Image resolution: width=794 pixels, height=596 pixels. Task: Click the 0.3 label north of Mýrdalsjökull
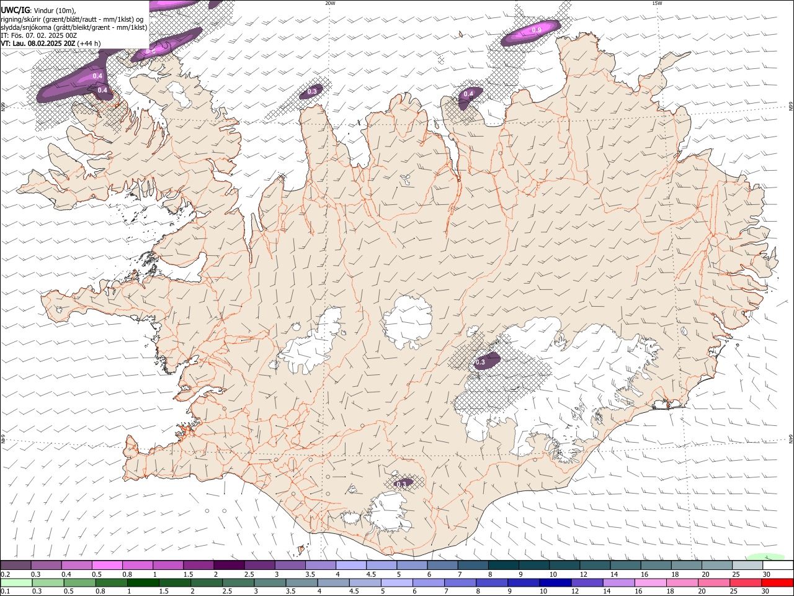tap(401, 484)
